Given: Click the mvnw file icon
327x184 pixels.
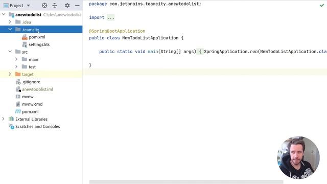Looking at the screenshot, I should [18, 97].
